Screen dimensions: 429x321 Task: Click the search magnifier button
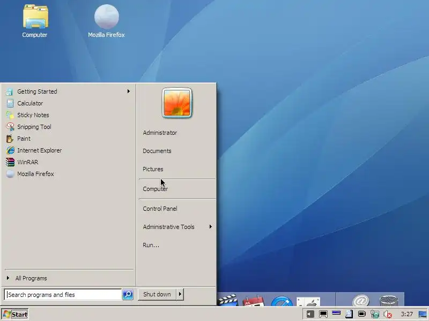[x=128, y=295]
